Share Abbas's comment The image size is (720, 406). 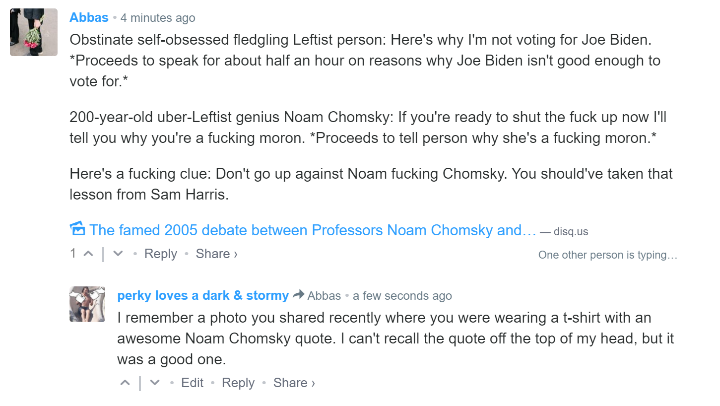(x=216, y=254)
